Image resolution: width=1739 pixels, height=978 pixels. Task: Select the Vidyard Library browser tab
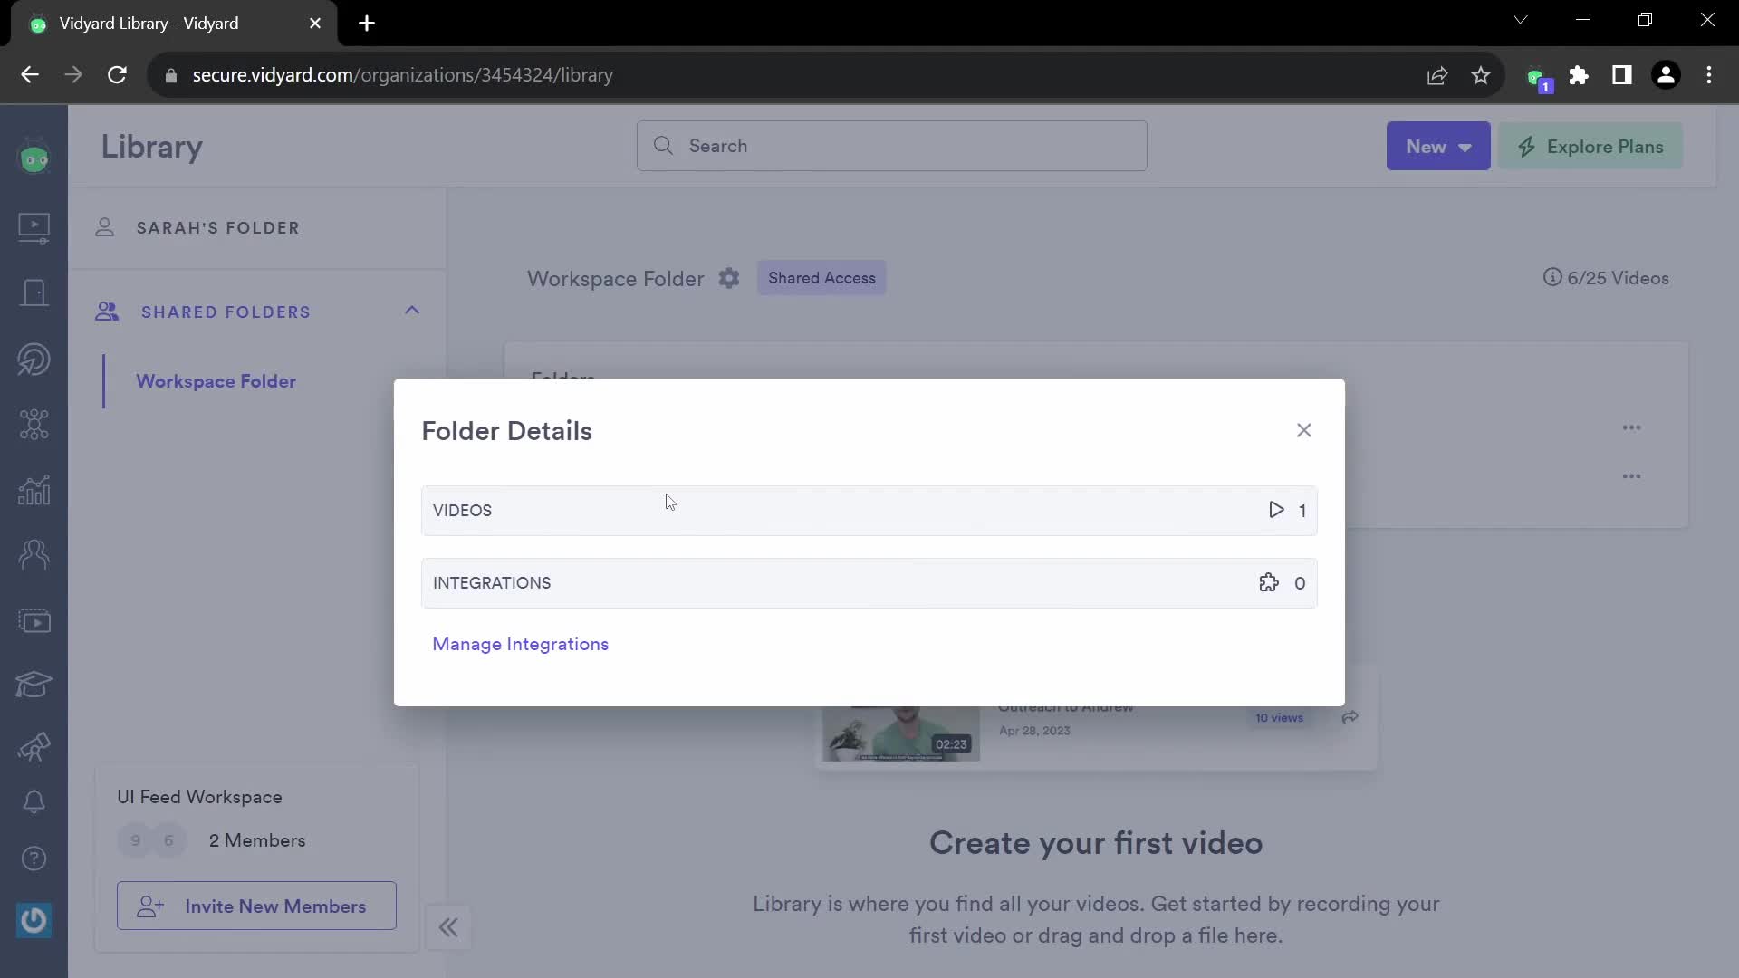174,24
